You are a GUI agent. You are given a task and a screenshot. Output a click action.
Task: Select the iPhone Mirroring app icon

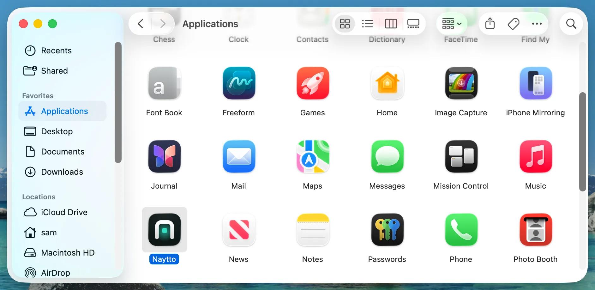[x=536, y=83]
